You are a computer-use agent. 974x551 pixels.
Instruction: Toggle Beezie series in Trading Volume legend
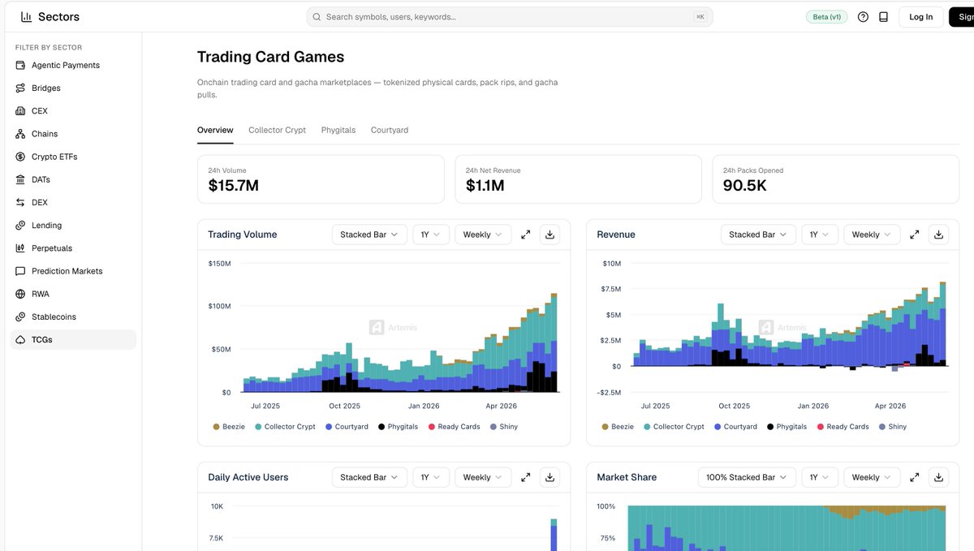pyautogui.click(x=229, y=426)
